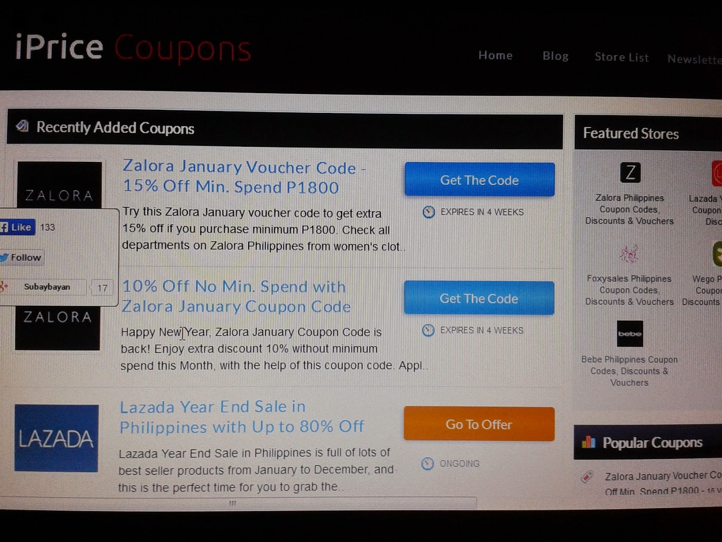Click the tag icon beside Recently Added Coupons
The height and width of the screenshot is (542, 722).
[23, 126]
